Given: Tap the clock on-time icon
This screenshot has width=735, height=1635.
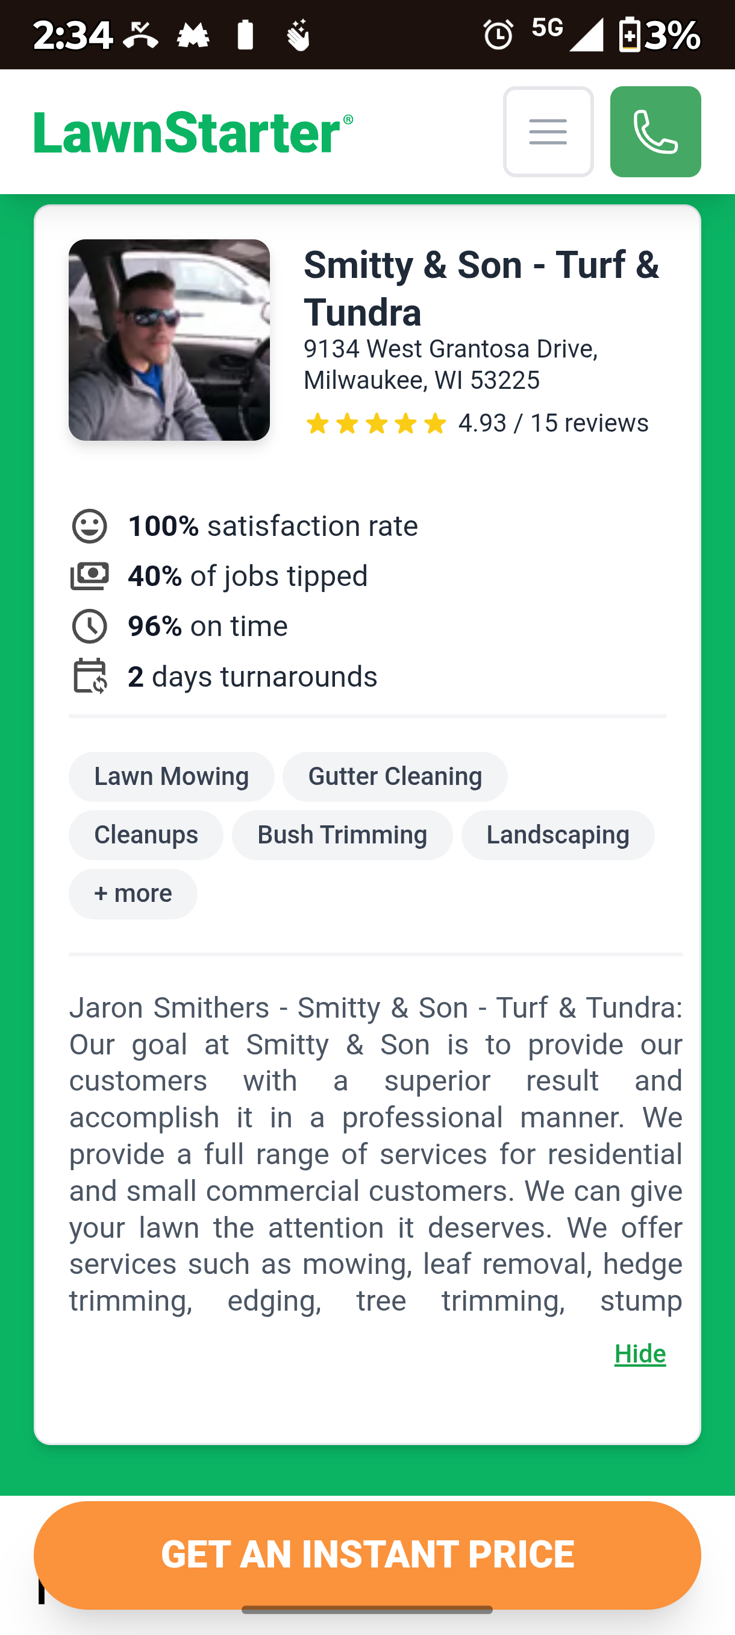Looking at the screenshot, I should tap(89, 626).
